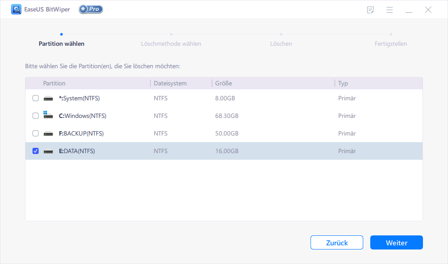This screenshot has height=264, width=448.
Task: Click NTFS file system in the C:Windows row
Action: click(161, 116)
